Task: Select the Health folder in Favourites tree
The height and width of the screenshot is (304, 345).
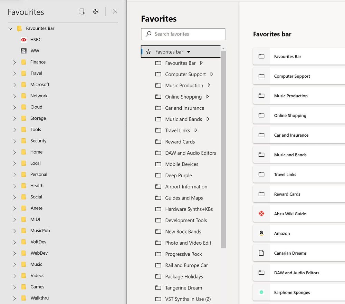Action: [x=37, y=186]
